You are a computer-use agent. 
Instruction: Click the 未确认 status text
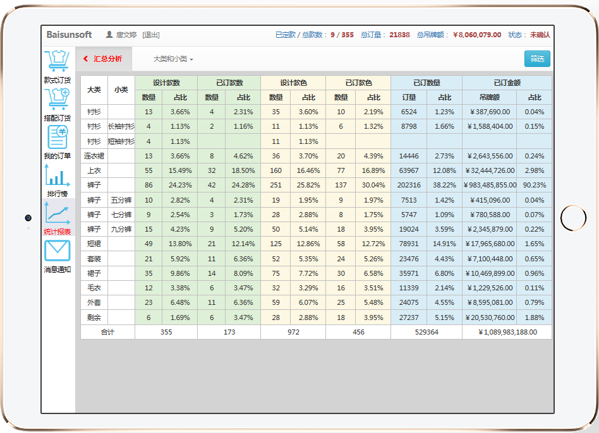point(540,35)
